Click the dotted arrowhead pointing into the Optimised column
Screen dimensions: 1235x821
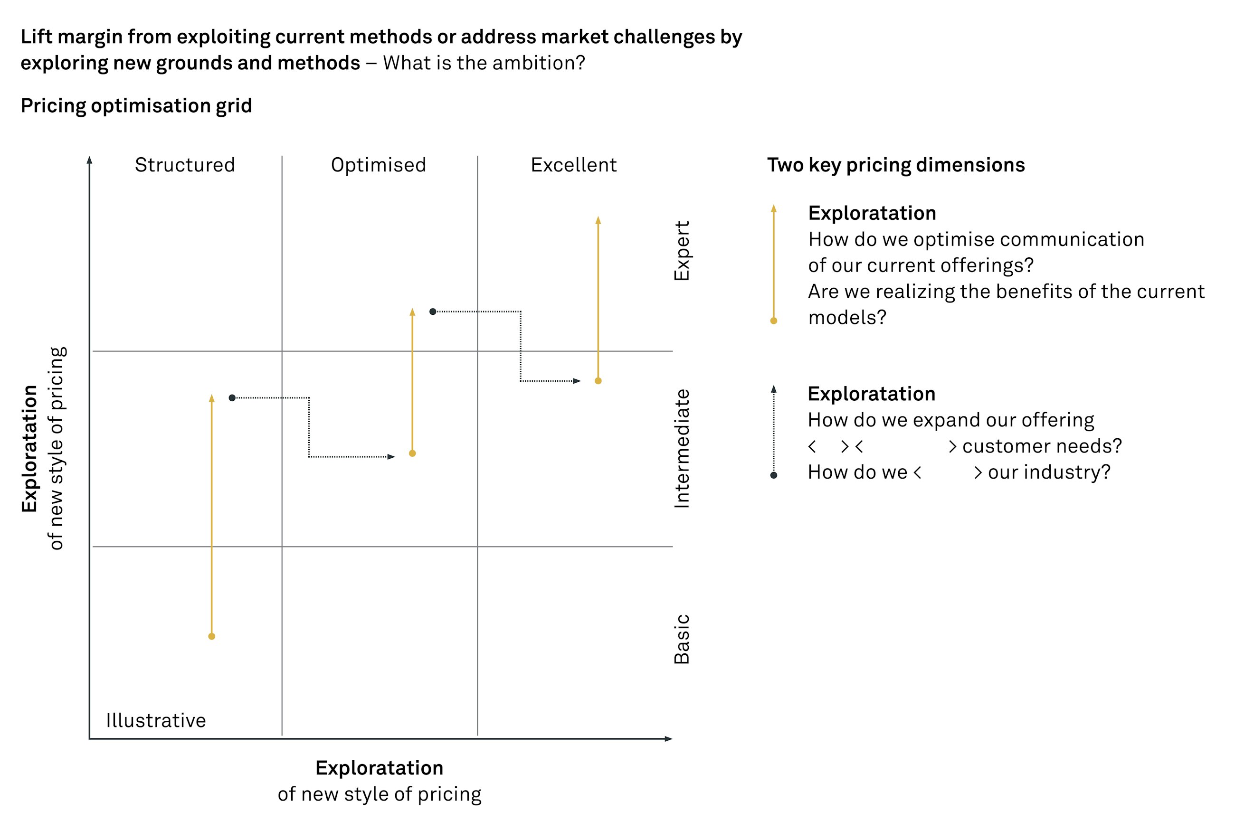click(391, 457)
